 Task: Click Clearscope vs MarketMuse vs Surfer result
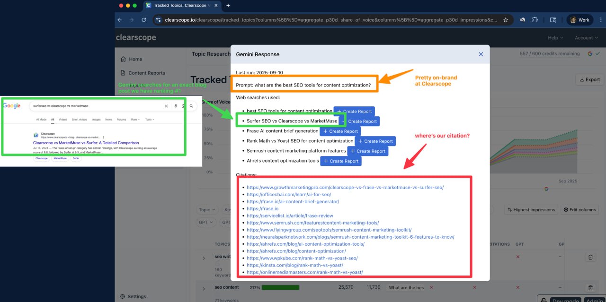point(86,143)
